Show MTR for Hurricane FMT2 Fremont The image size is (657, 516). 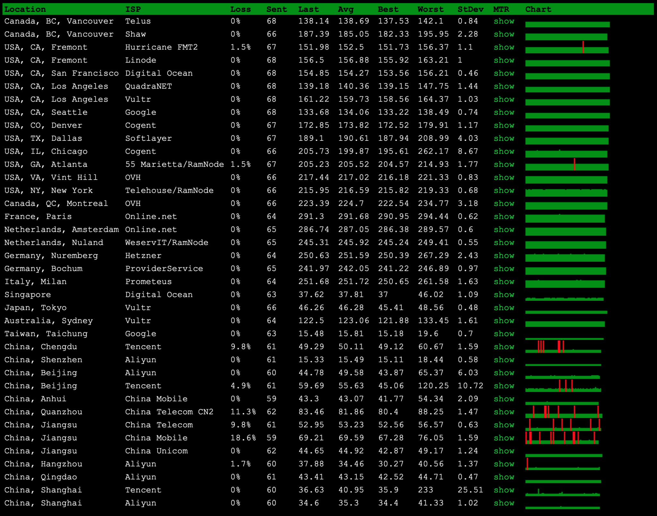504,47
